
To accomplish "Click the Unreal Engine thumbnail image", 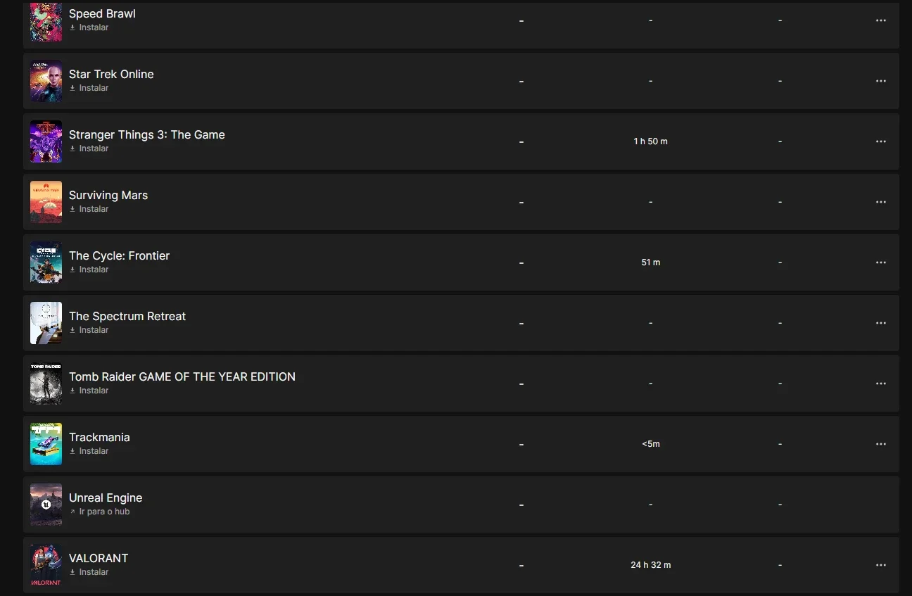I will pyautogui.click(x=46, y=505).
